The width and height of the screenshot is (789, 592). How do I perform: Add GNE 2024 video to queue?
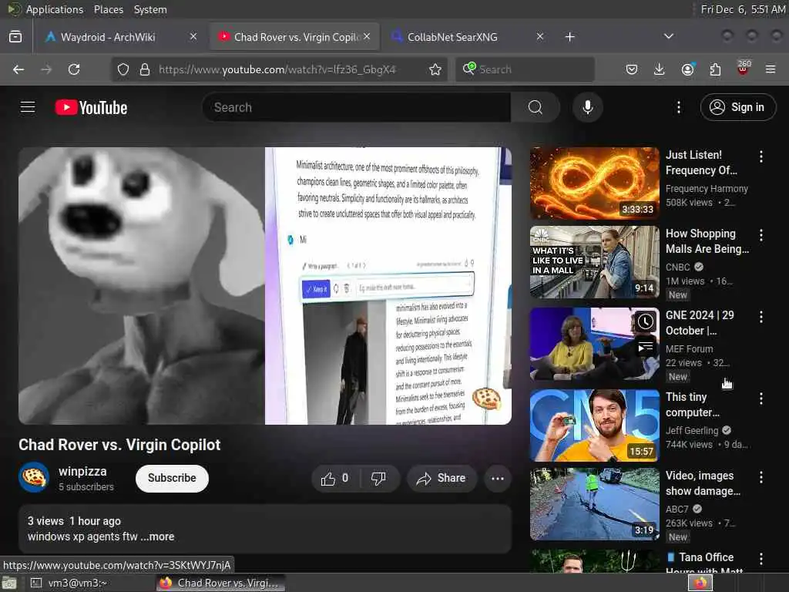[x=645, y=347]
